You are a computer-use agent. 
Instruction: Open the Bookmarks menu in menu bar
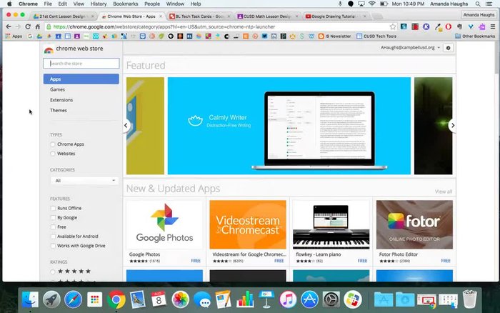point(125,4)
